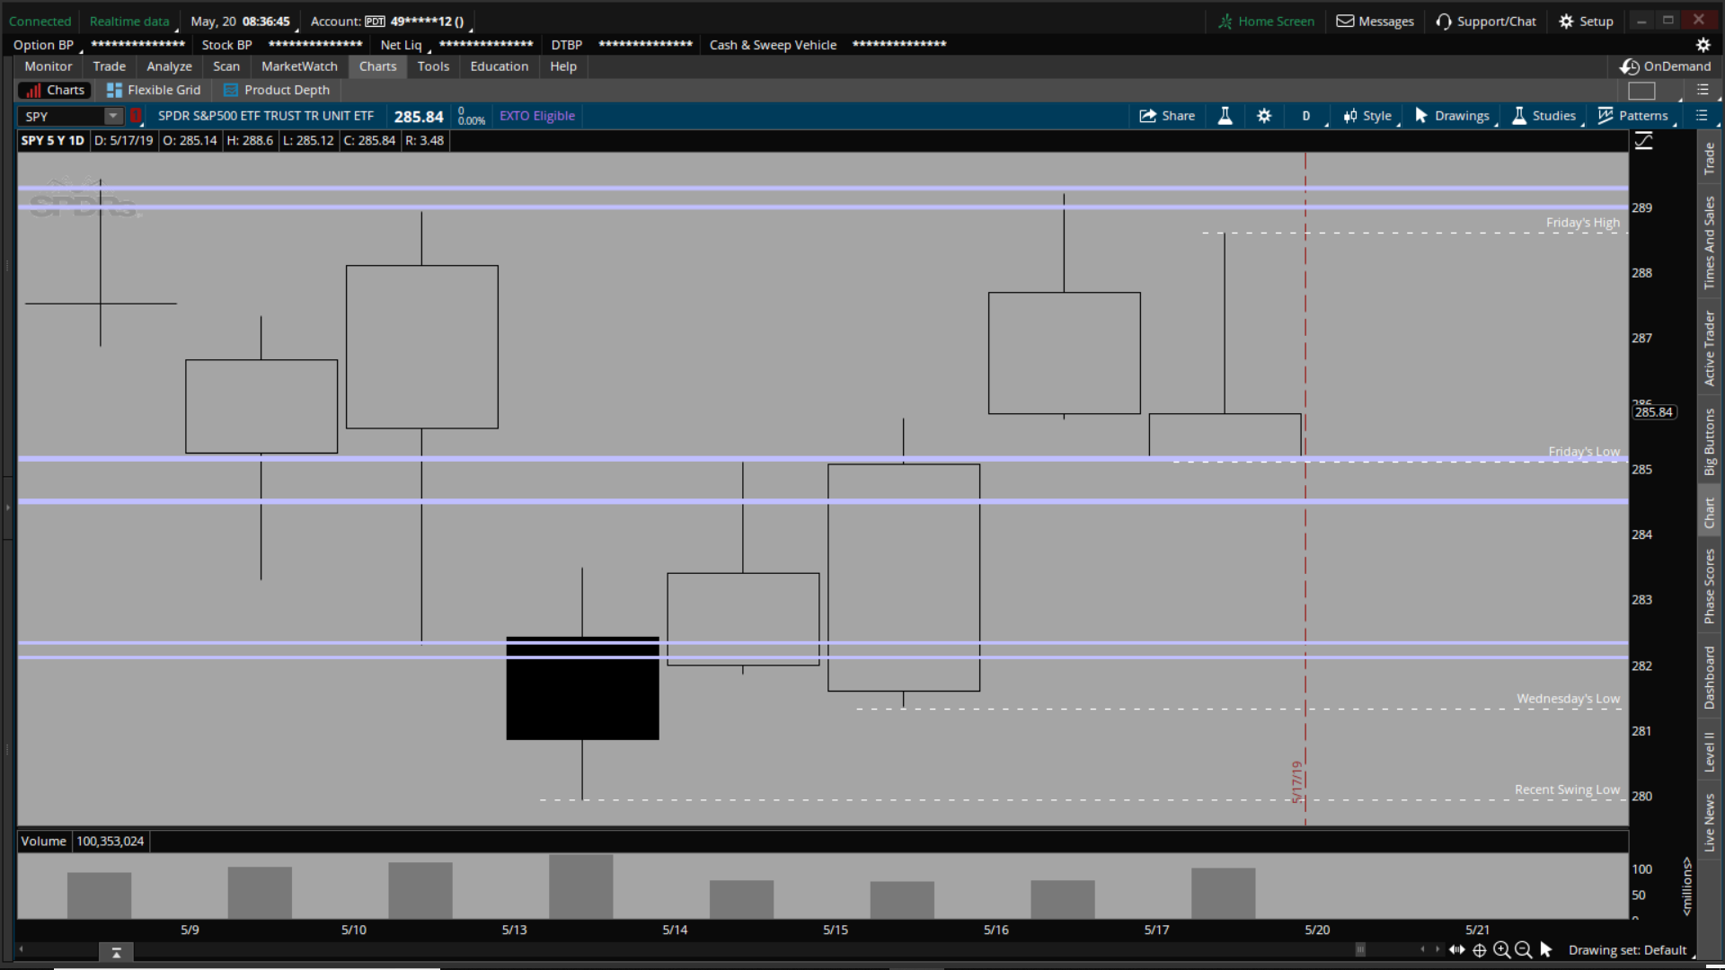The height and width of the screenshot is (970, 1725).
Task: Click the Friday's High line label
Action: coord(1583,223)
